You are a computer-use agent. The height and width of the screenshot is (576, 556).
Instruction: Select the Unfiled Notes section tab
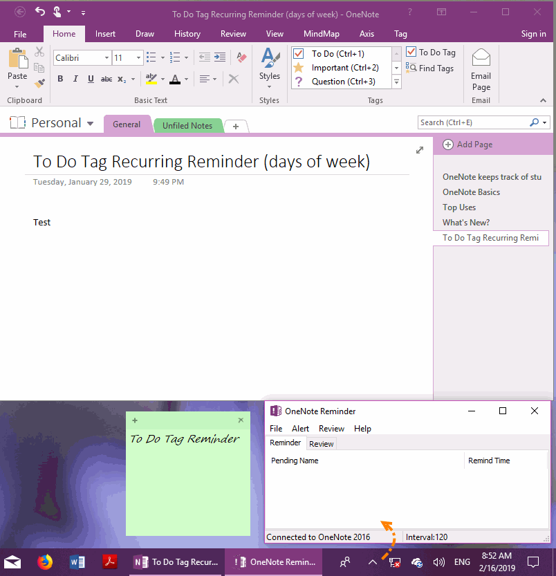coord(187,126)
